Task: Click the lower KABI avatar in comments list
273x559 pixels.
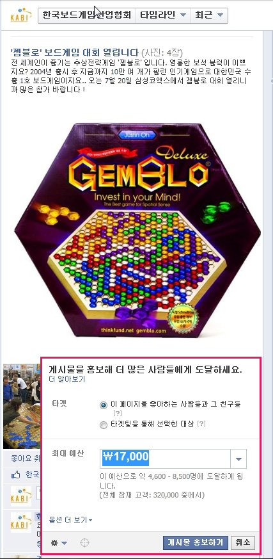Action: (20, 523)
